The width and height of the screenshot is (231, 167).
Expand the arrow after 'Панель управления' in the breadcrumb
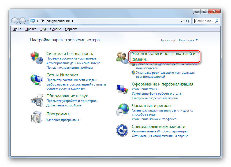[x=73, y=21]
